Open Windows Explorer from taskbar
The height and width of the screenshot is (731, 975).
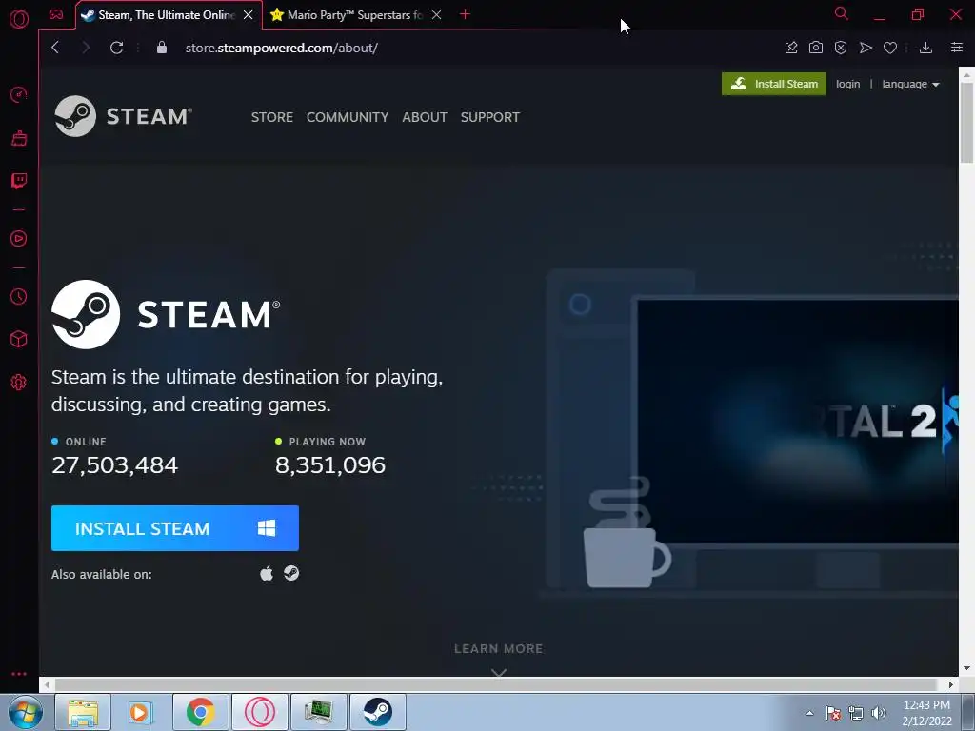(83, 712)
